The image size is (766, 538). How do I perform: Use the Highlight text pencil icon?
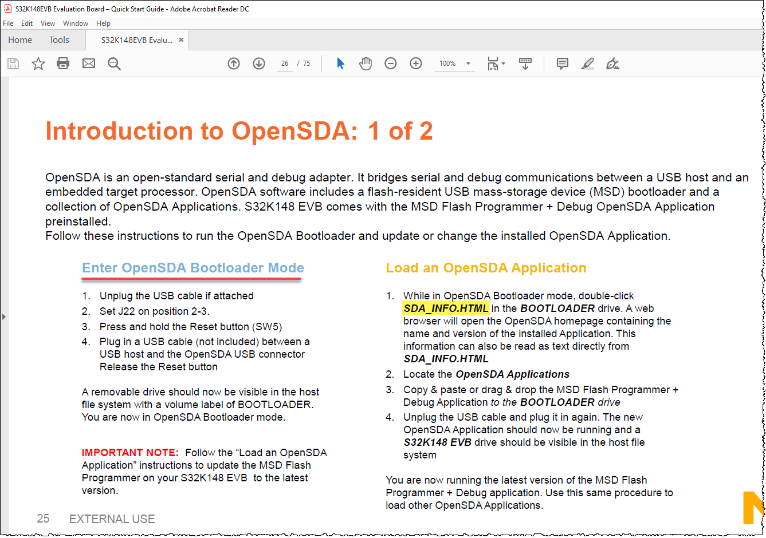[x=587, y=64]
